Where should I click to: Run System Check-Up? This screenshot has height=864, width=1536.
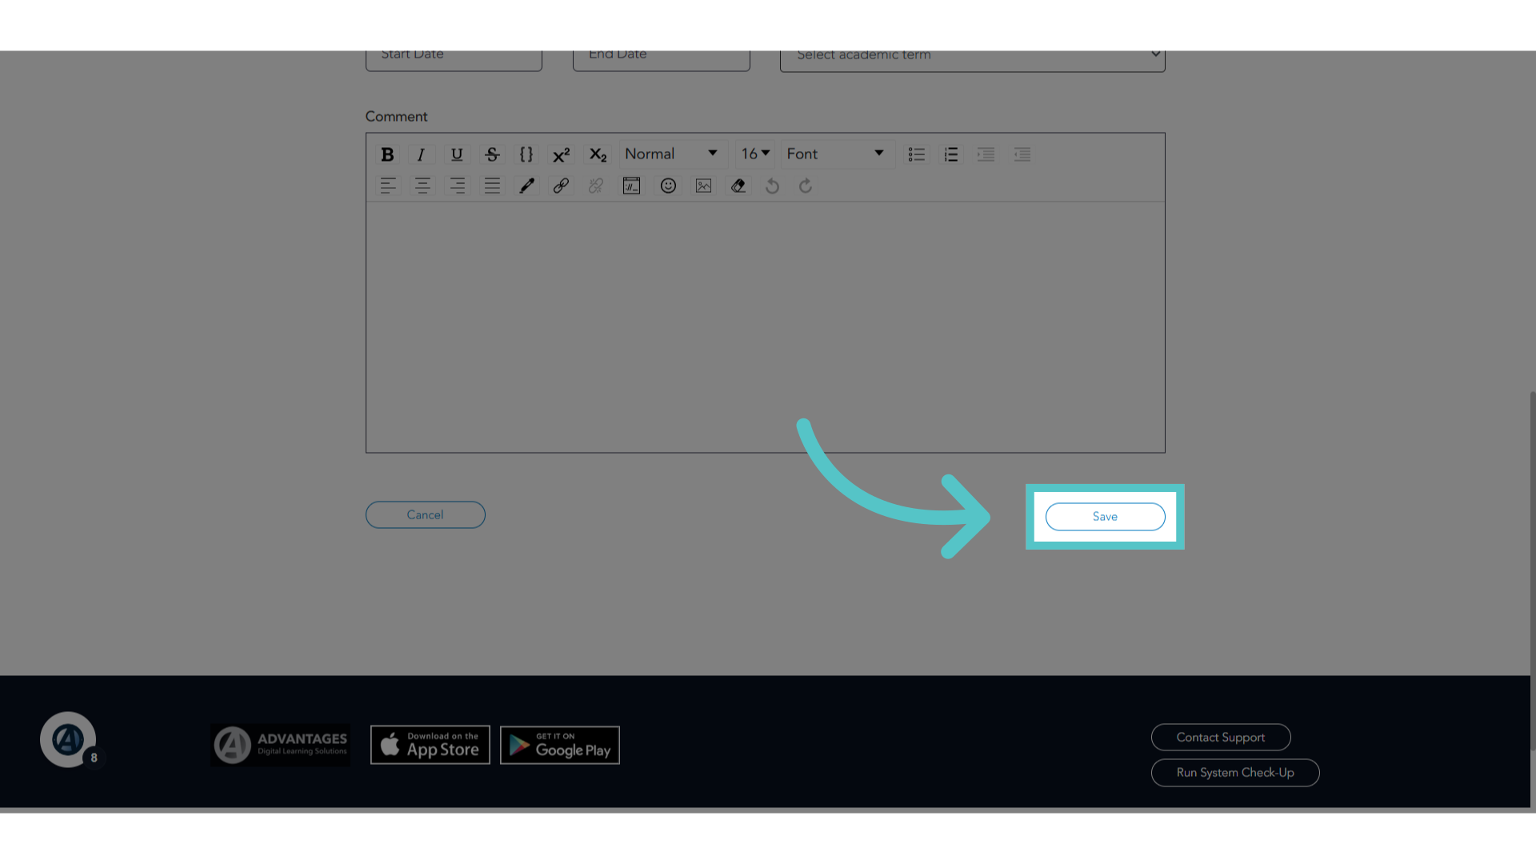coord(1235,773)
